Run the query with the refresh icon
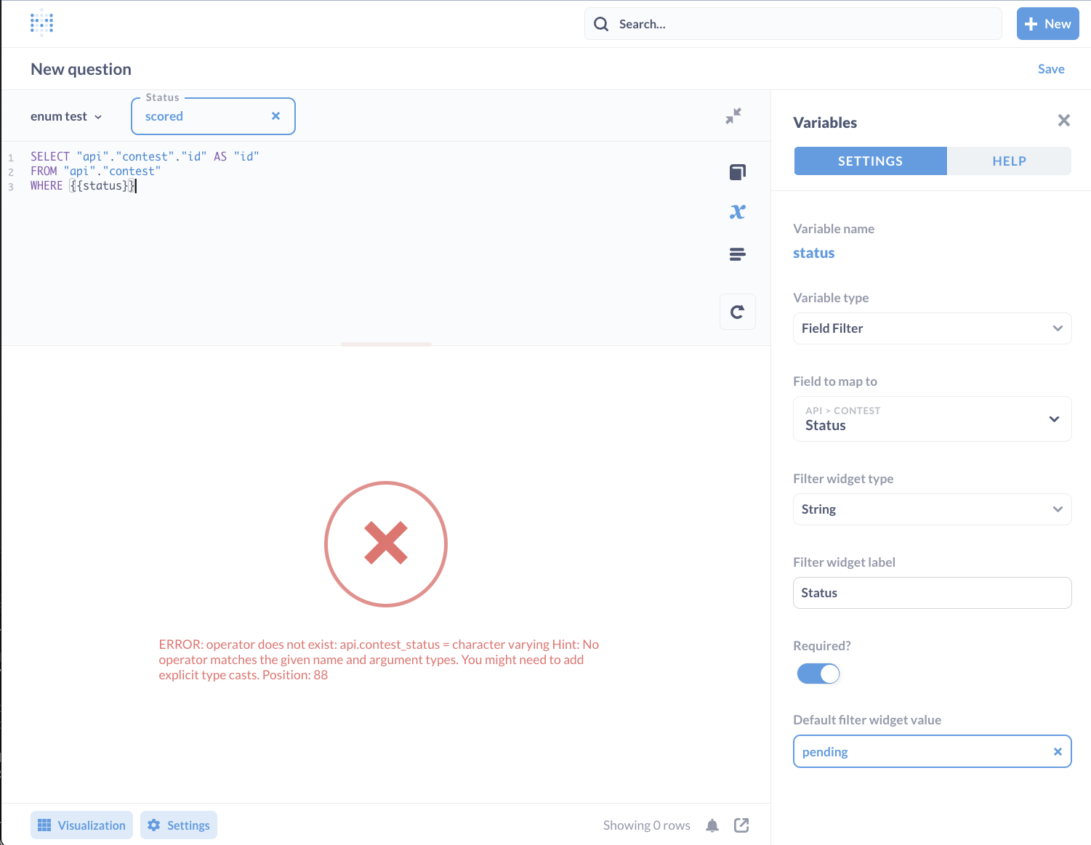This screenshot has width=1091, height=845. [737, 311]
